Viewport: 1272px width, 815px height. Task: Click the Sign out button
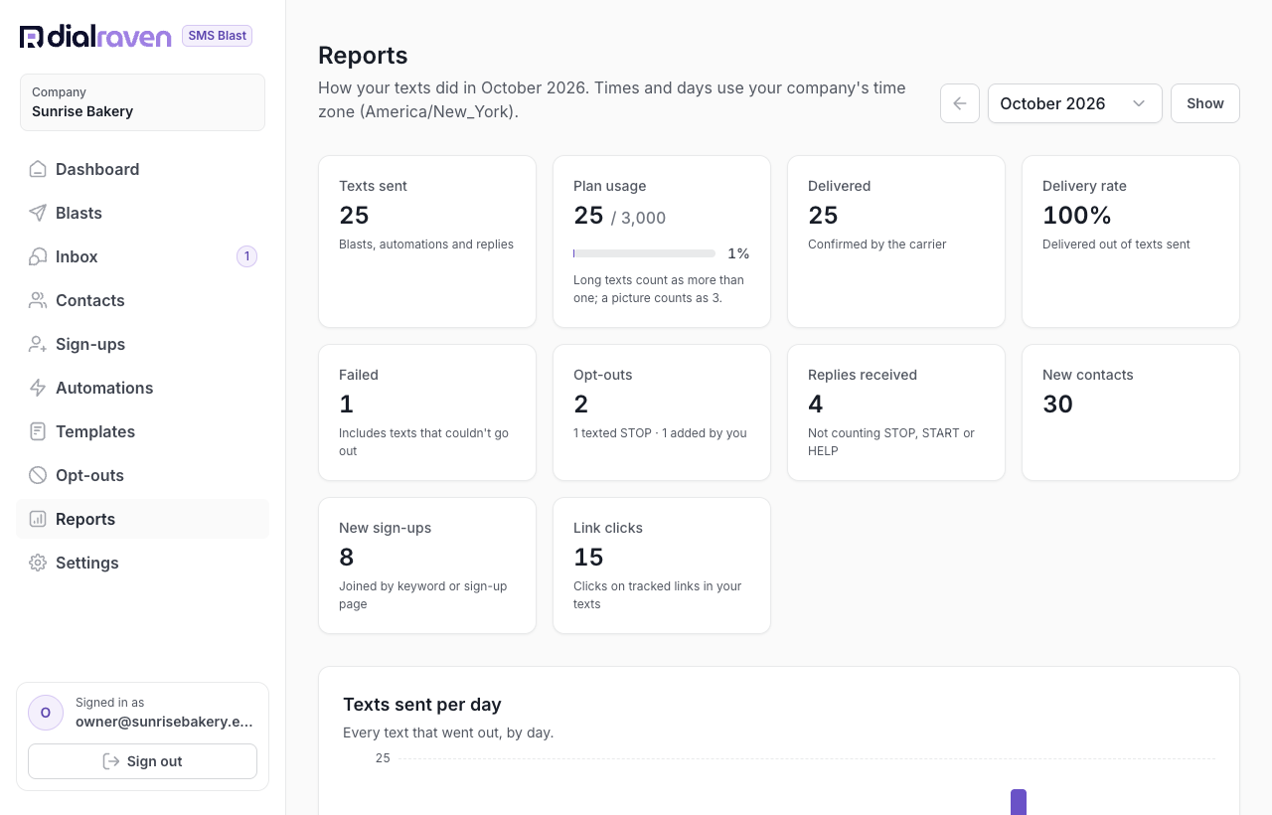(x=142, y=761)
